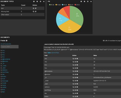Click magnifier icon in _id table row
The height and width of the screenshot is (98, 121).
73,77
